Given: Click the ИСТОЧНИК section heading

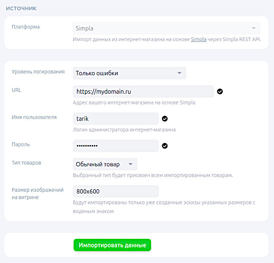Looking at the screenshot, I should [21, 8].
